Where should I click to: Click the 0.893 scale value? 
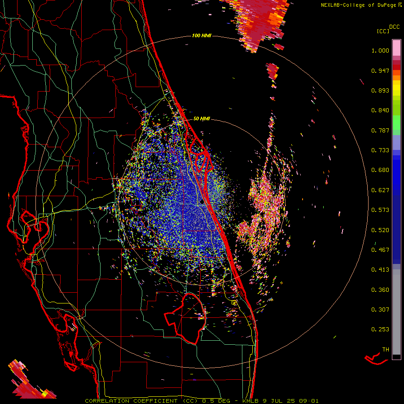pos(380,90)
